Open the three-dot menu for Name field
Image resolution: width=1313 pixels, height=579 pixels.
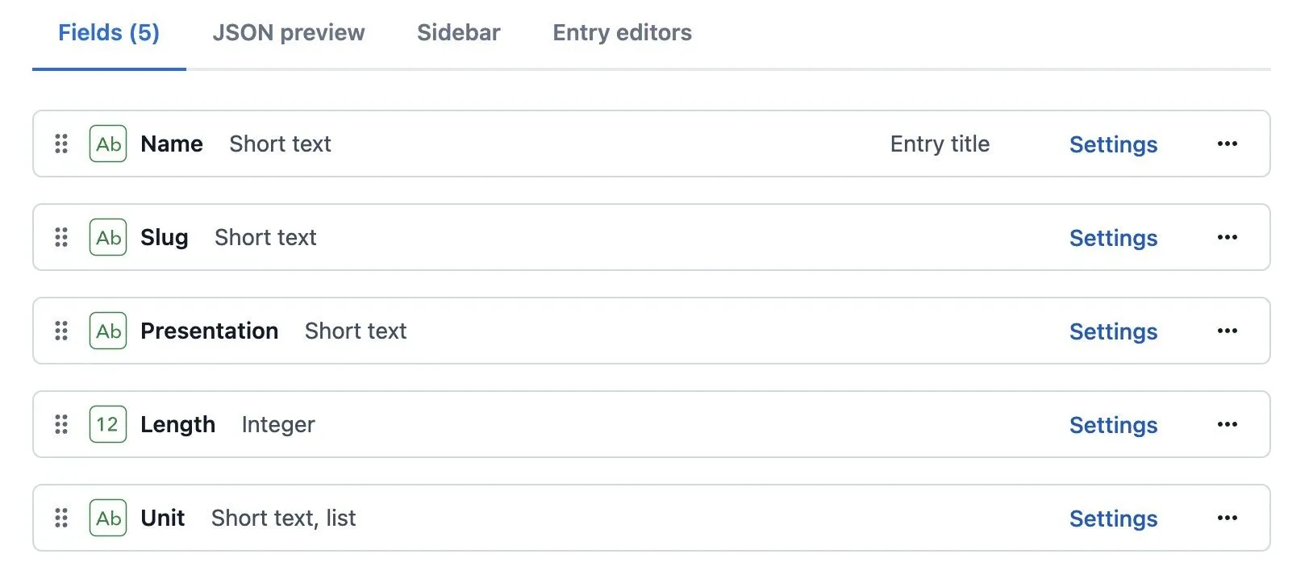point(1228,144)
